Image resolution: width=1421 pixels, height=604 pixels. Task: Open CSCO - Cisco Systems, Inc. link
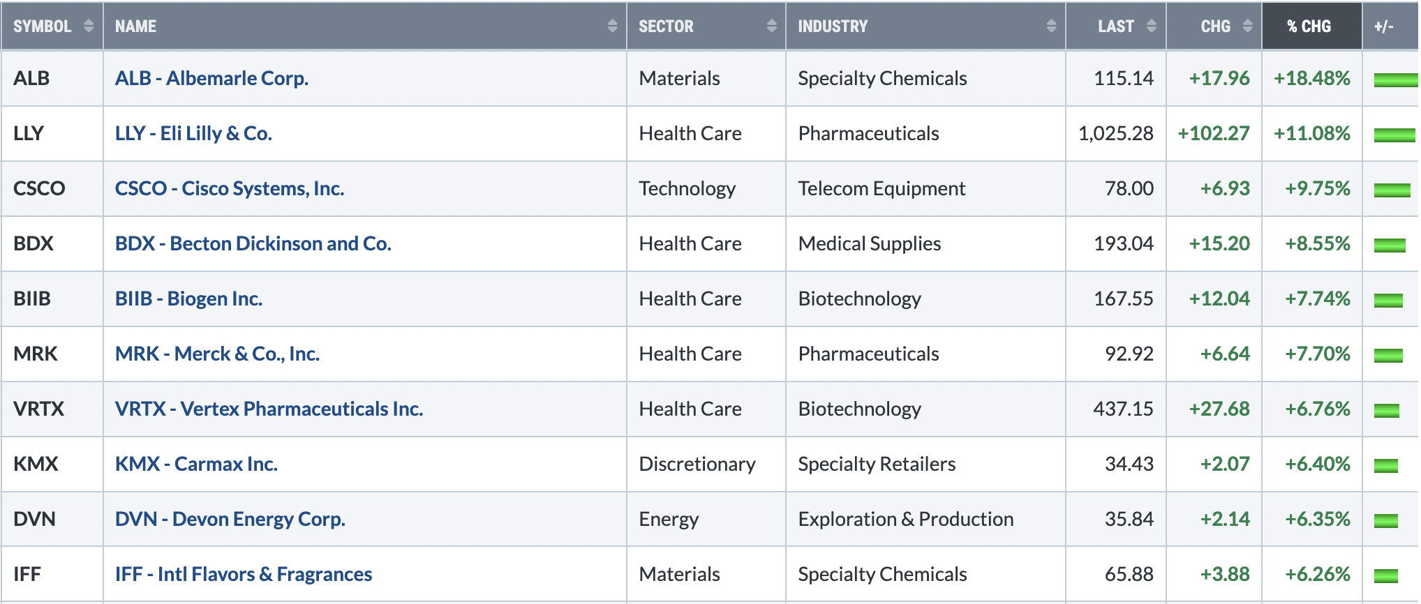pos(230,188)
